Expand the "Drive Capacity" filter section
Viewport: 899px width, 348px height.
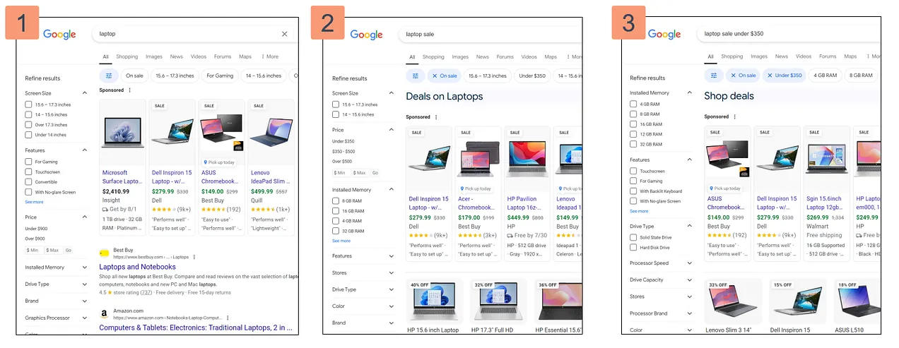(x=689, y=280)
